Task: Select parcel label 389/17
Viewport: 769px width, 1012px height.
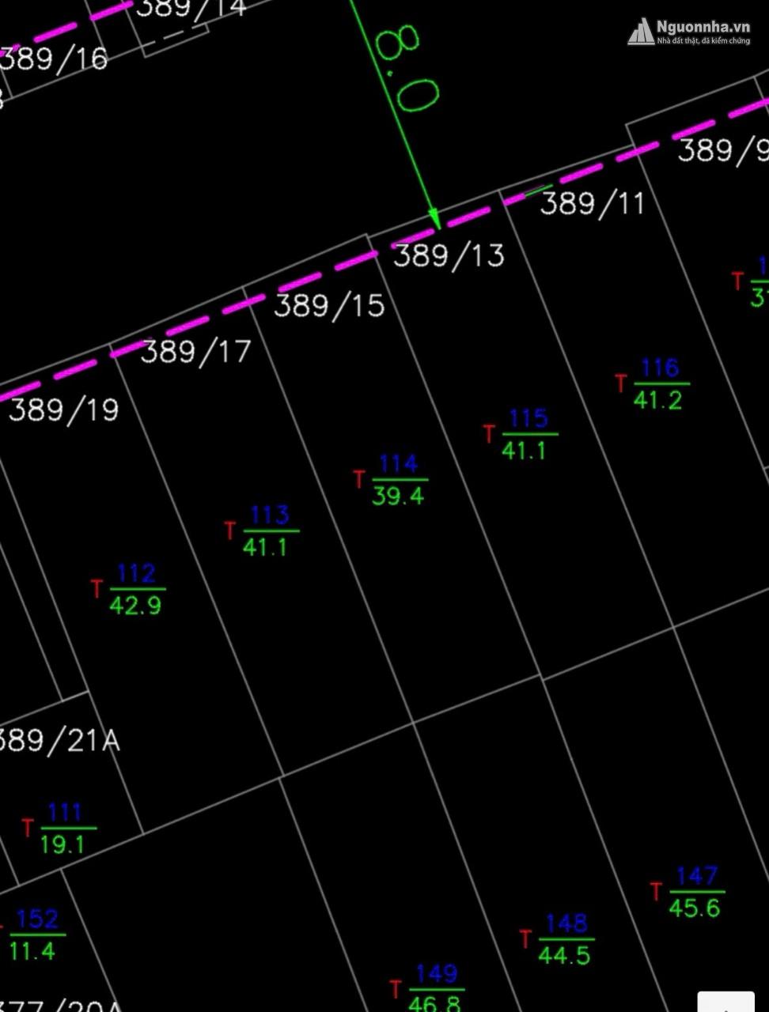Action: 196,351
